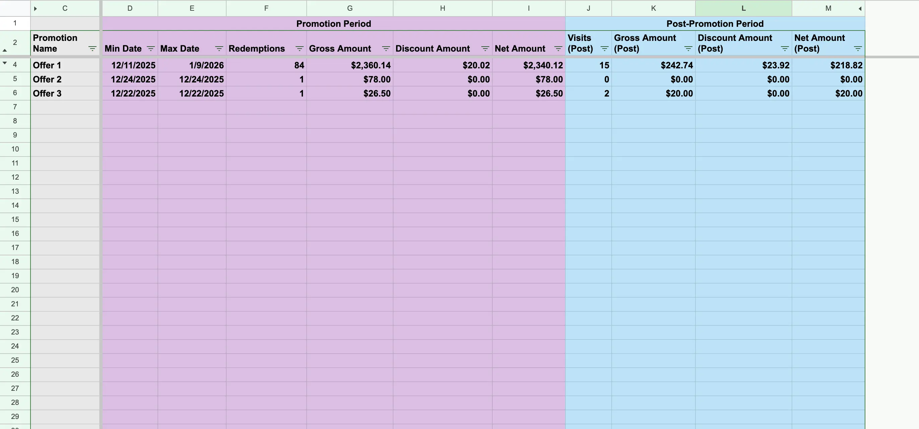Expand hidden columns right of column M

(x=860, y=9)
